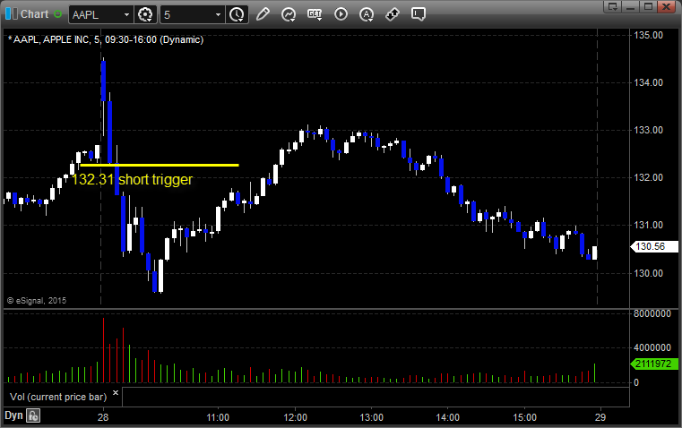Open the studies chart-line menu
The width and height of the screenshot is (682, 428).
pos(289,14)
